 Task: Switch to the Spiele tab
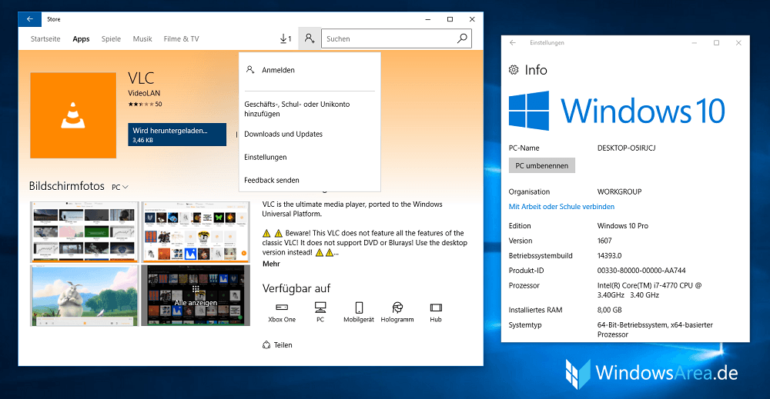tap(111, 38)
